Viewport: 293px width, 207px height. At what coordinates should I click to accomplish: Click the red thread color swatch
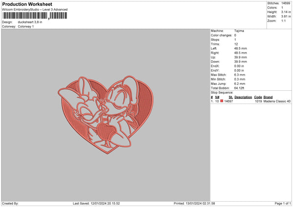click(222, 101)
